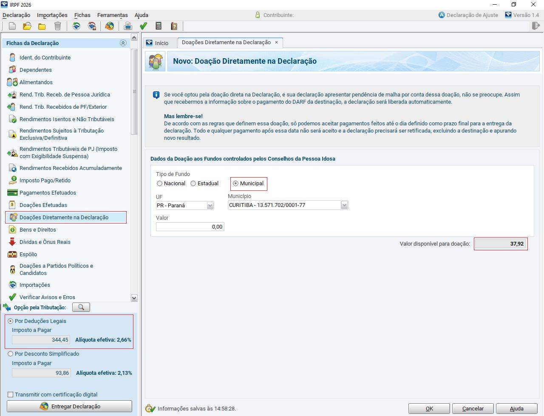Click the help book toolbar icon
544x416 pixels.
tap(174, 26)
